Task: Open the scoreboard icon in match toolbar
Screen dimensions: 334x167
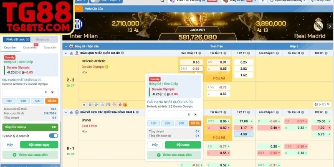Action: (x=108, y=105)
